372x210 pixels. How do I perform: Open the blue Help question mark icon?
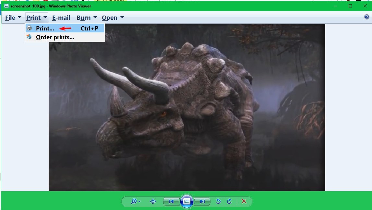367,17
